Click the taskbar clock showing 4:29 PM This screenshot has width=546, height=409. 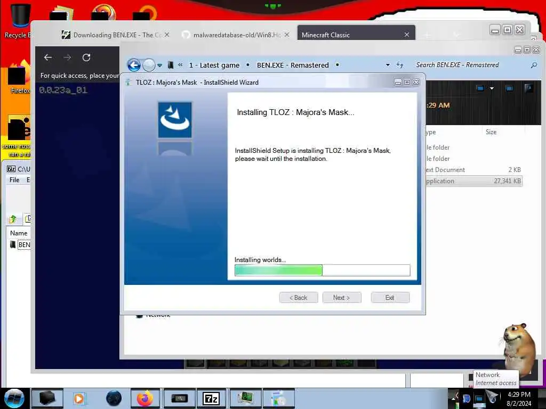(519, 399)
